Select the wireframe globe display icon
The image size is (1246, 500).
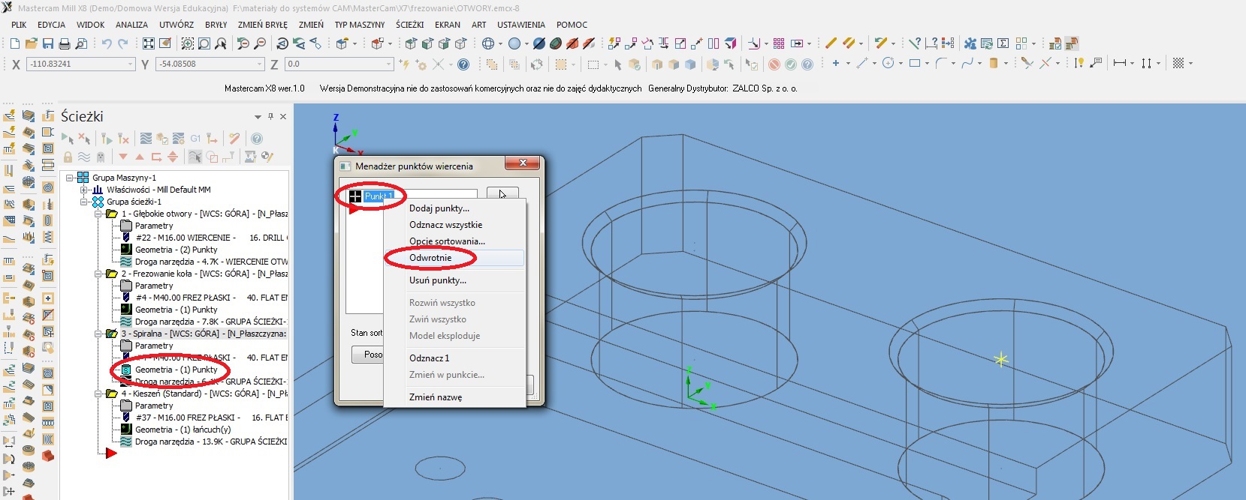tap(488, 43)
